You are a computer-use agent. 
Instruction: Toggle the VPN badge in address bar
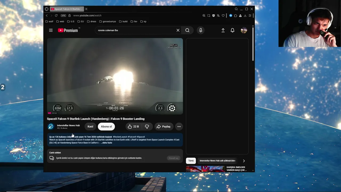tap(63, 16)
